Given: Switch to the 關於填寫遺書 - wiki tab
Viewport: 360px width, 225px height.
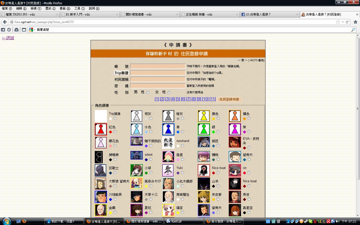Looking at the screenshot, I should pyautogui.click(x=150, y=14).
